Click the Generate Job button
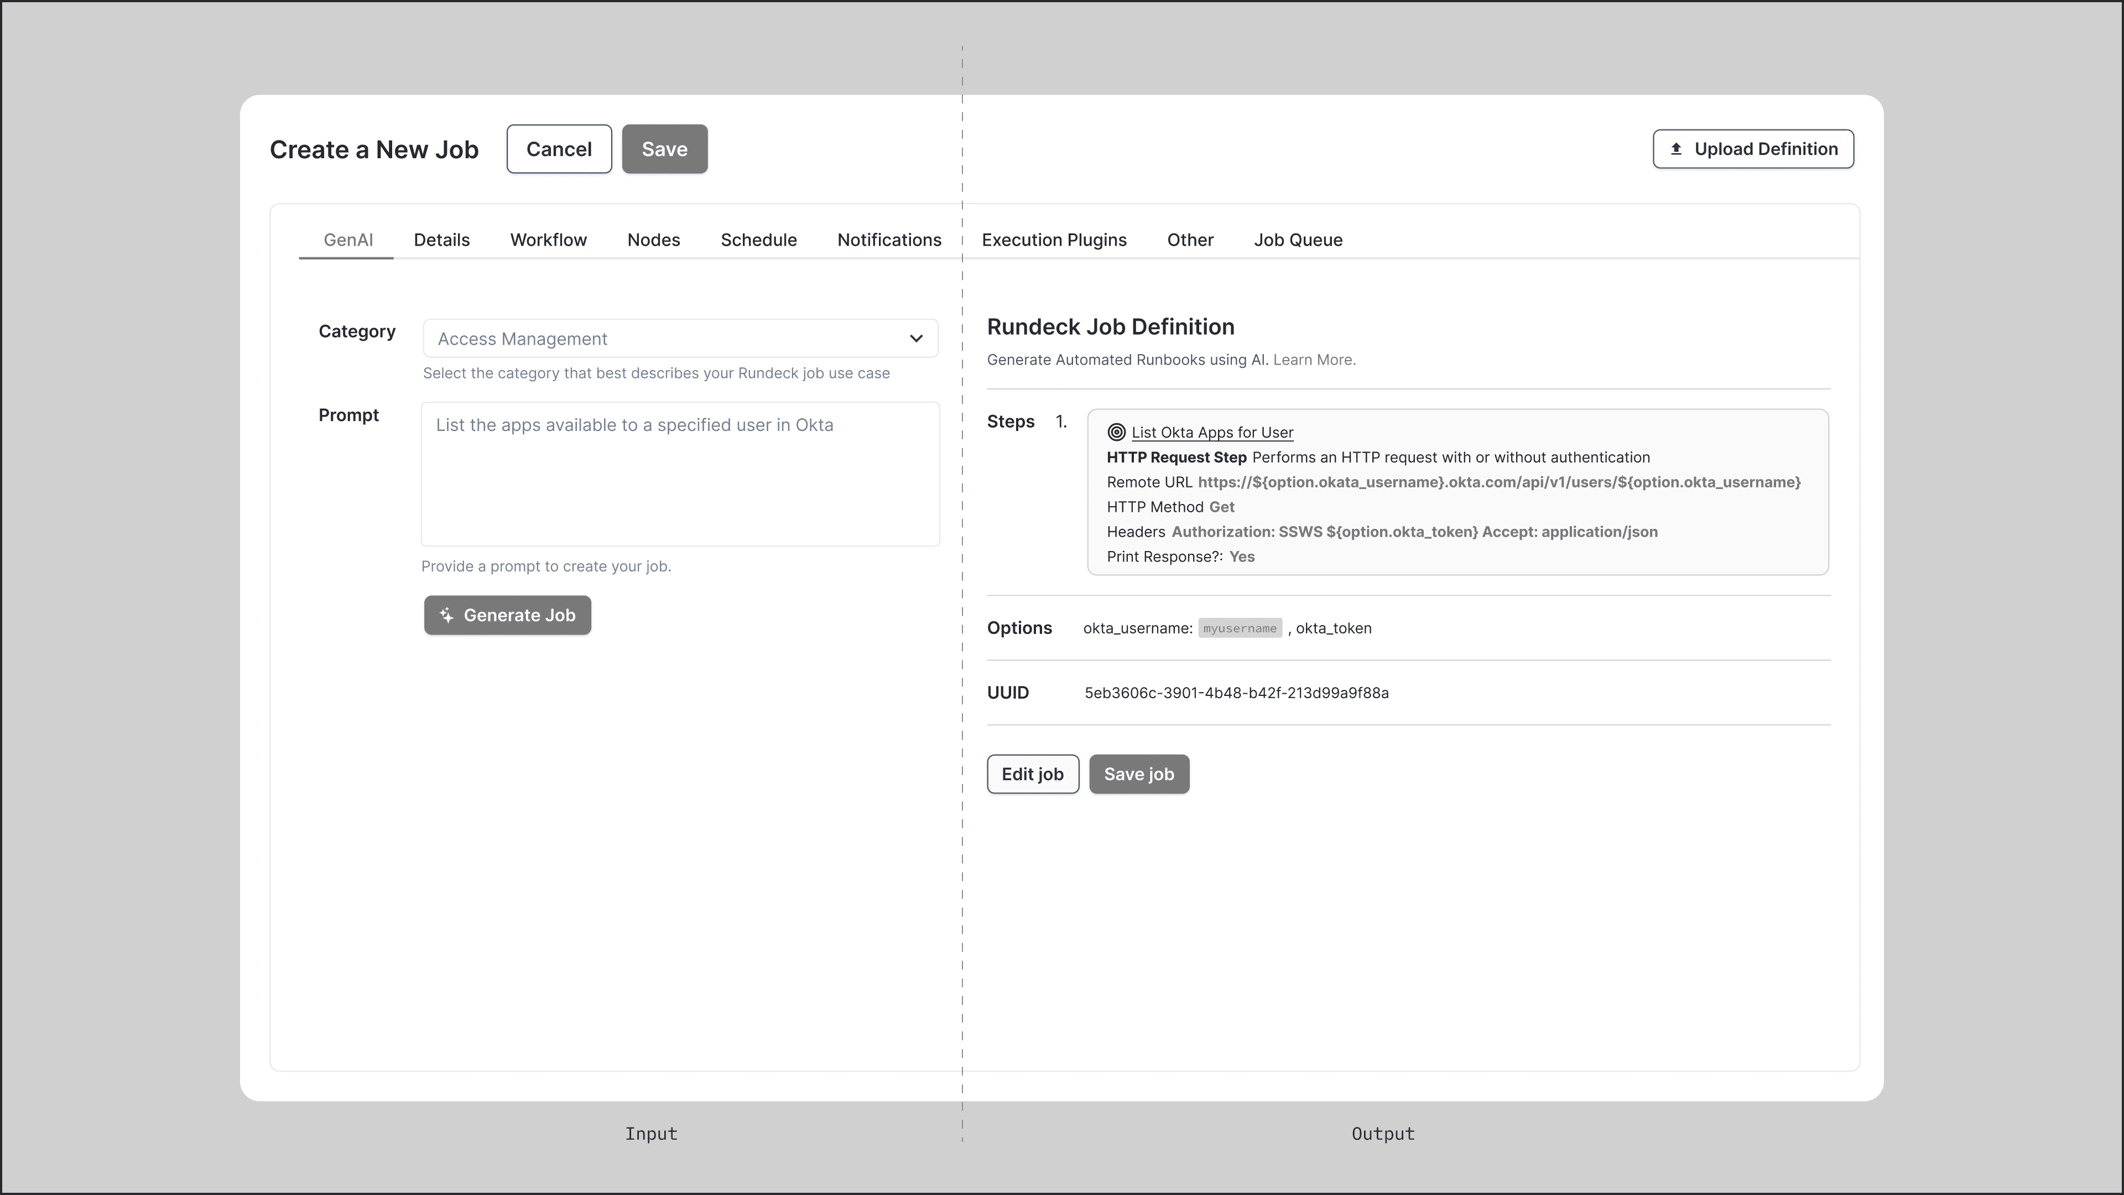 [507, 615]
